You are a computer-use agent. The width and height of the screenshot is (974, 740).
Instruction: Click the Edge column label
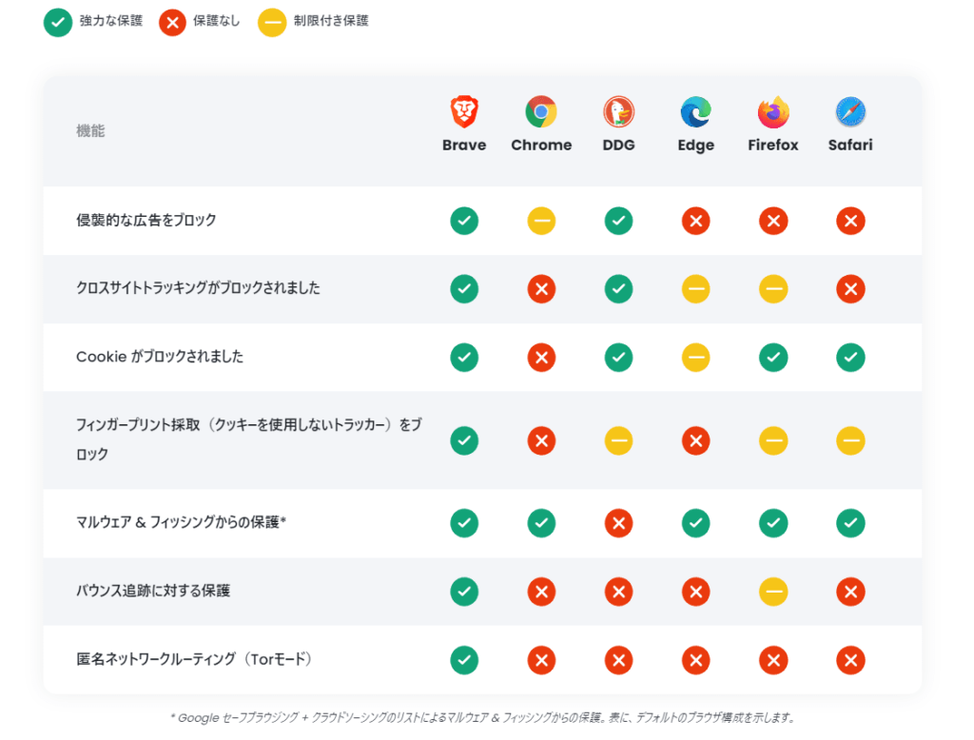click(695, 146)
